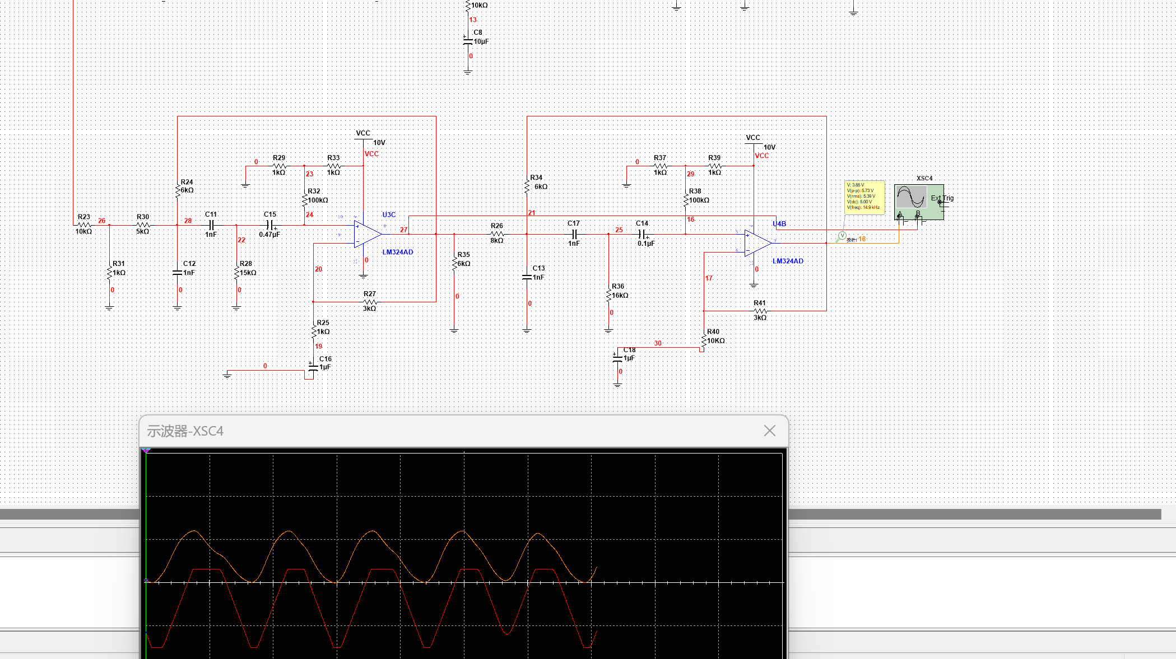Select resistor R31 1kΩ symbol
Image resolution: width=1176 pixels, height=659 pixels.
coord(110,273)
